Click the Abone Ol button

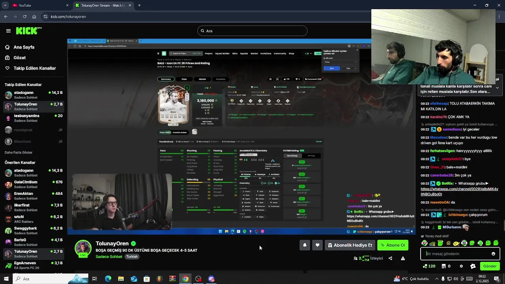click(x=393, y=245)
